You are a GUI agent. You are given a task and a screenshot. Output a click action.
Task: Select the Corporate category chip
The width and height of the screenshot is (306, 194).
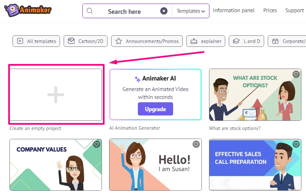tap(287, 41)
